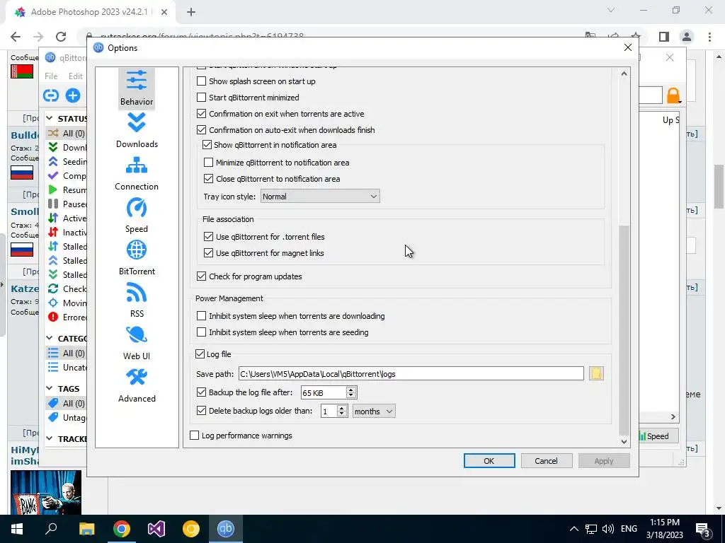Viewport: 725px width, 543px height.
Task: Click Add torrent file plus icon in qBittorrent
Action: click(x=73, y=95)
